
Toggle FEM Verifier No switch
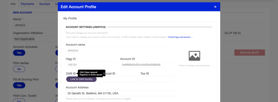click(x=19, y=69)
